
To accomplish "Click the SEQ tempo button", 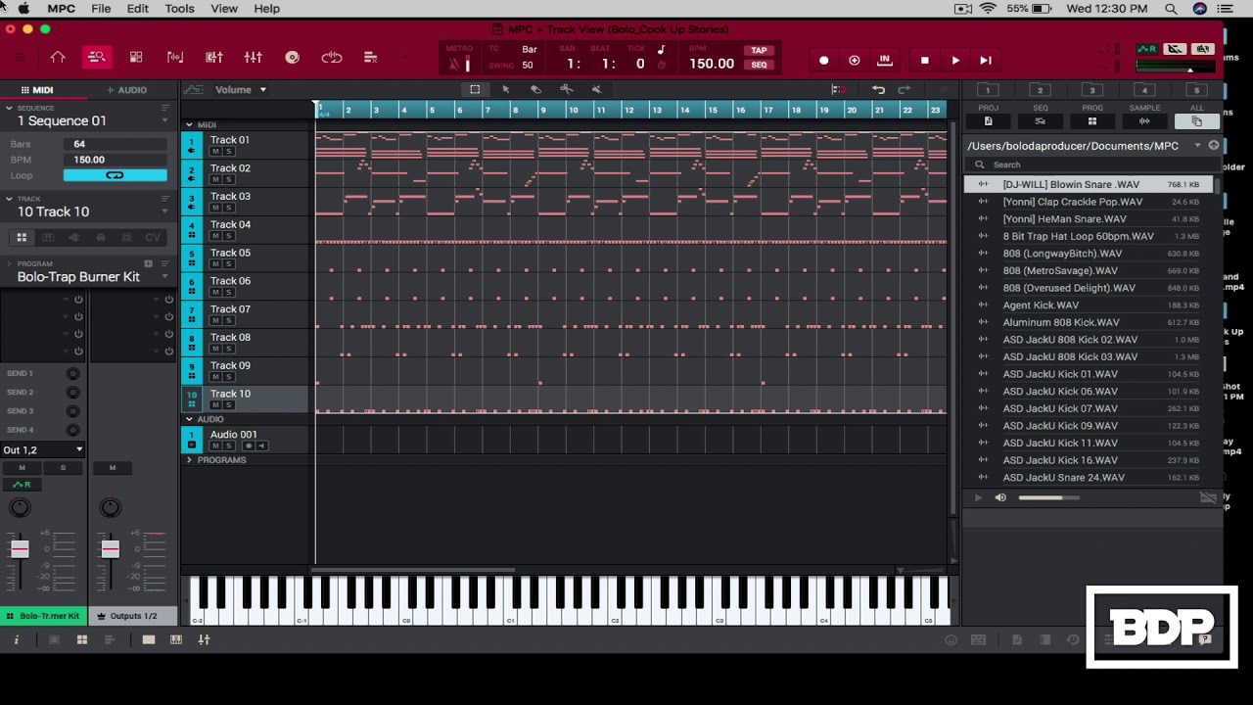I will 759,65.
